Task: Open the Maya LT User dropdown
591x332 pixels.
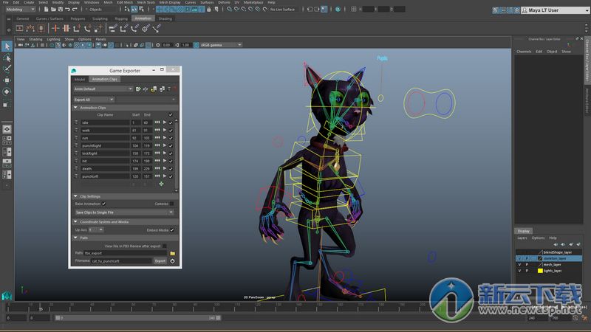Action: [x=556, y=10]
